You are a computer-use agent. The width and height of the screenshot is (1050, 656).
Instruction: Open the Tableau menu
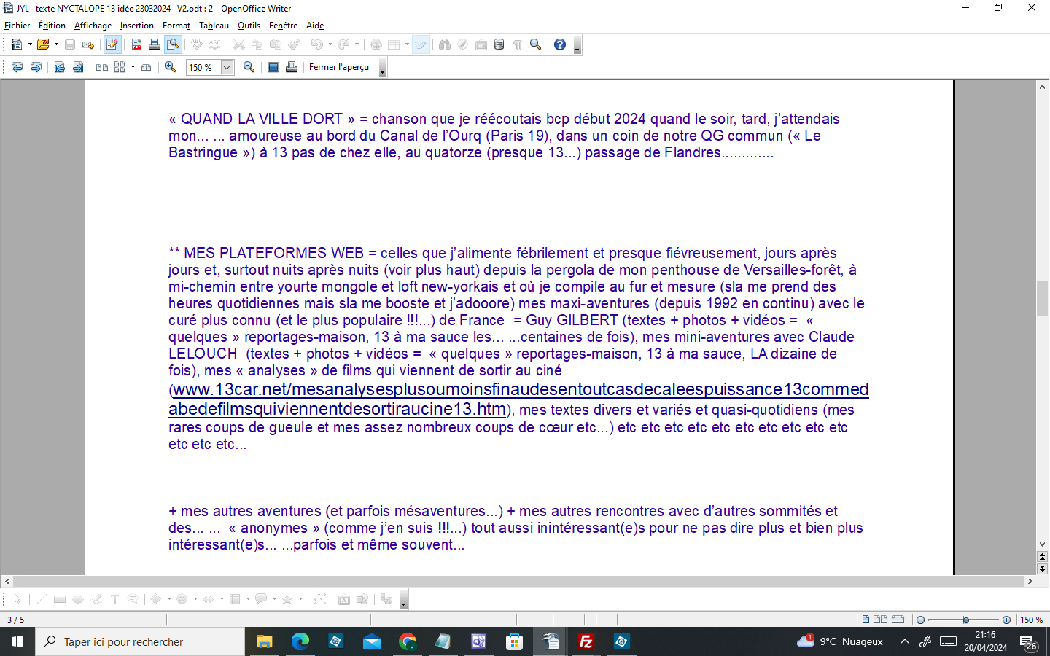214,26
